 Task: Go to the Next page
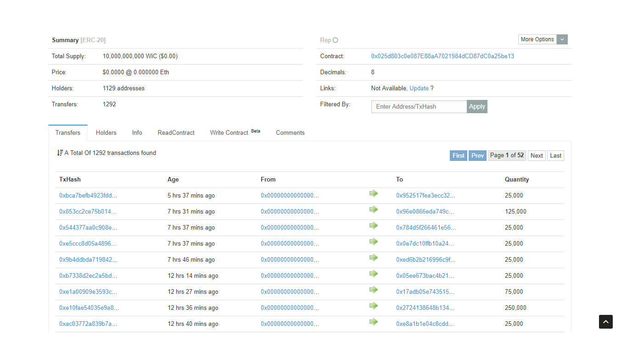tap(537, 155)
